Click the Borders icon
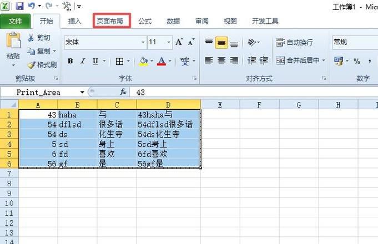 pos(119,62)
